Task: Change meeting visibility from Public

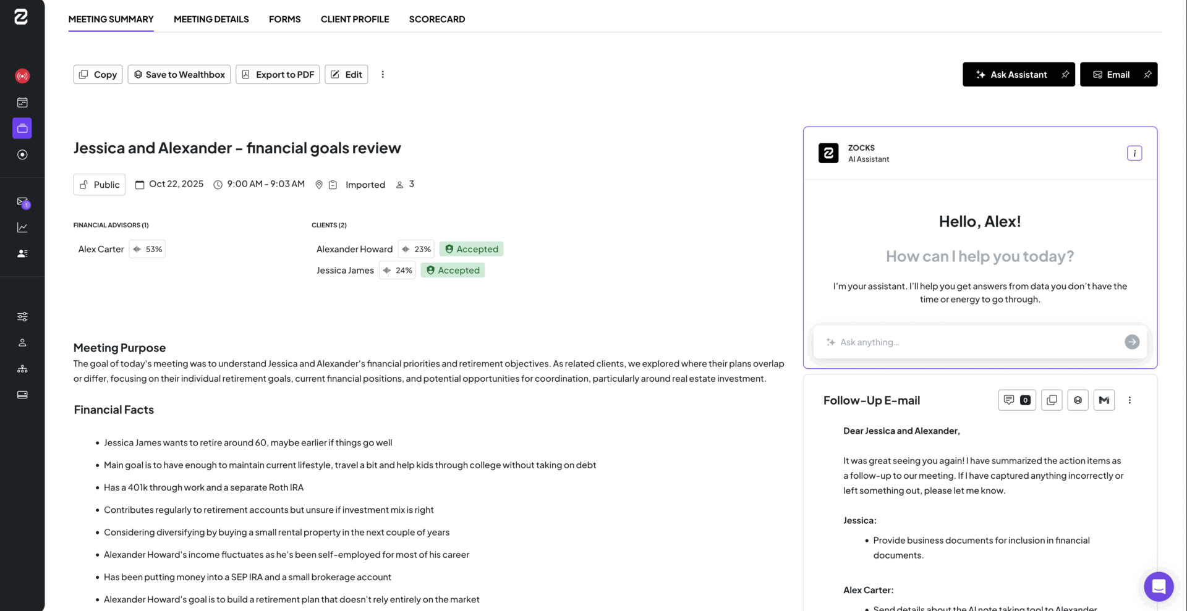Action: click(99, 184)
